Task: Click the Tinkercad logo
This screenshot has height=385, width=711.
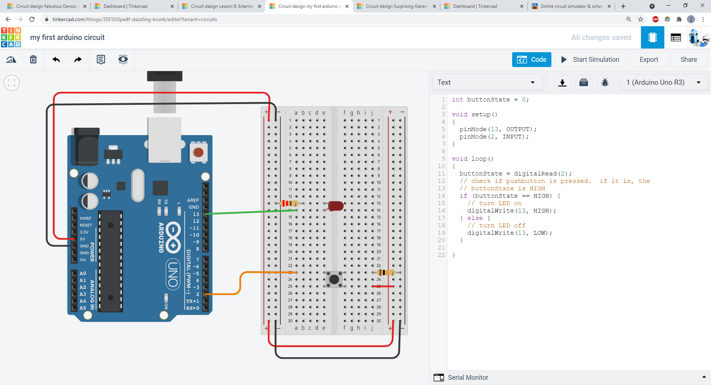Action: (11, 37)
